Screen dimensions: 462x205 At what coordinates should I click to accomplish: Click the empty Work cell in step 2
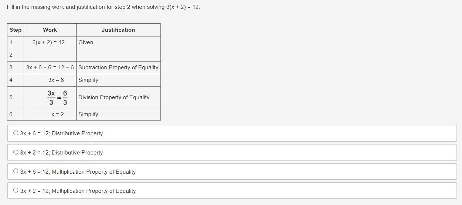pyautogui.click(x=50, y=55)
